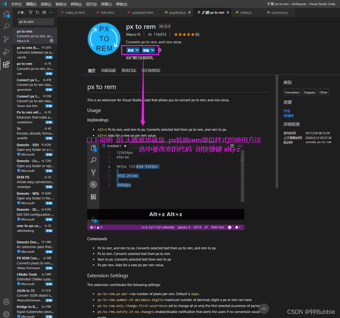Select JSON to TS extension in list
This screenshot has width=340, height=318.
(x=35, y=295)
